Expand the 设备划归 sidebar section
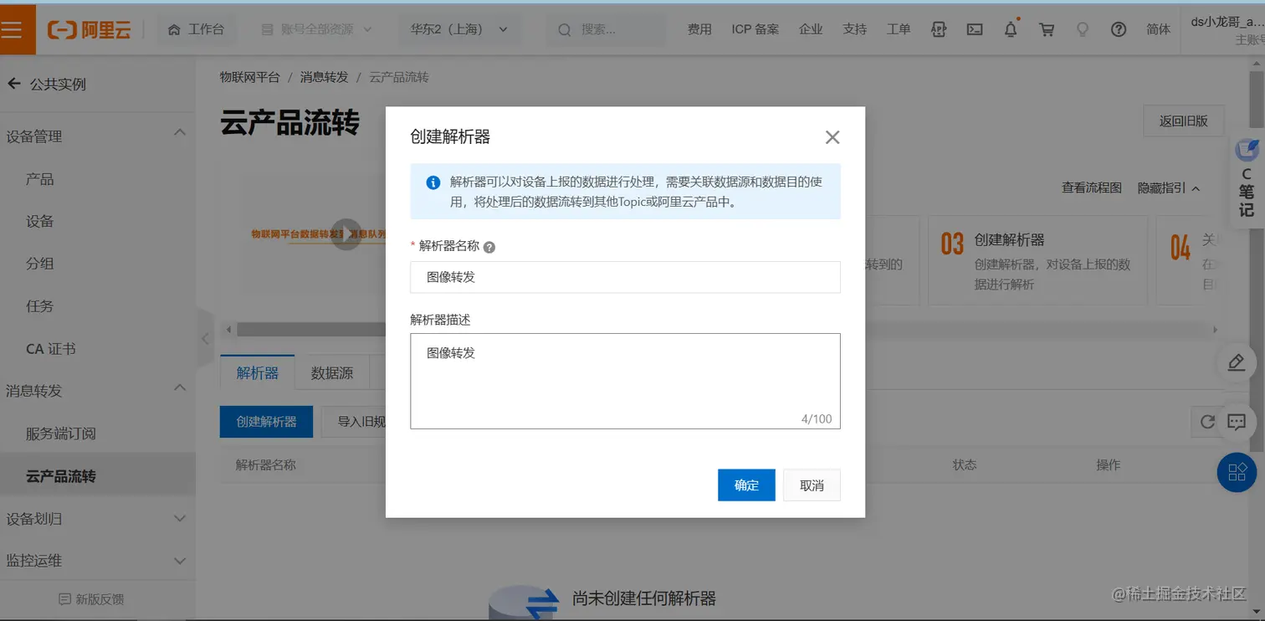This screenshot has height=621, width=1265. tap(98, 518)
